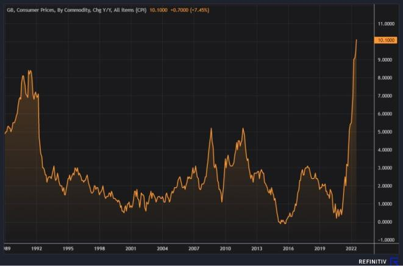
Task: Click the 2022 peak of the CPI line
Action: 357,40
